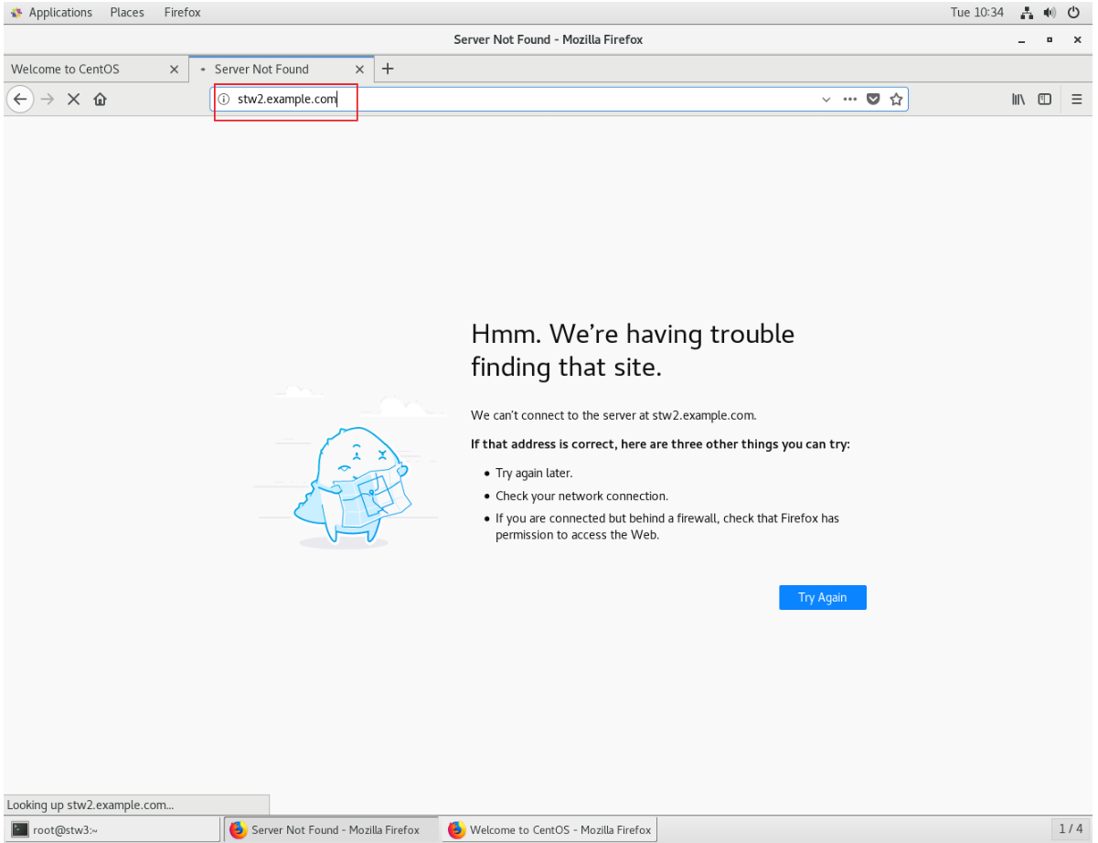Open the Applications menu
The image size is (1098, 843).
point(51,13)
